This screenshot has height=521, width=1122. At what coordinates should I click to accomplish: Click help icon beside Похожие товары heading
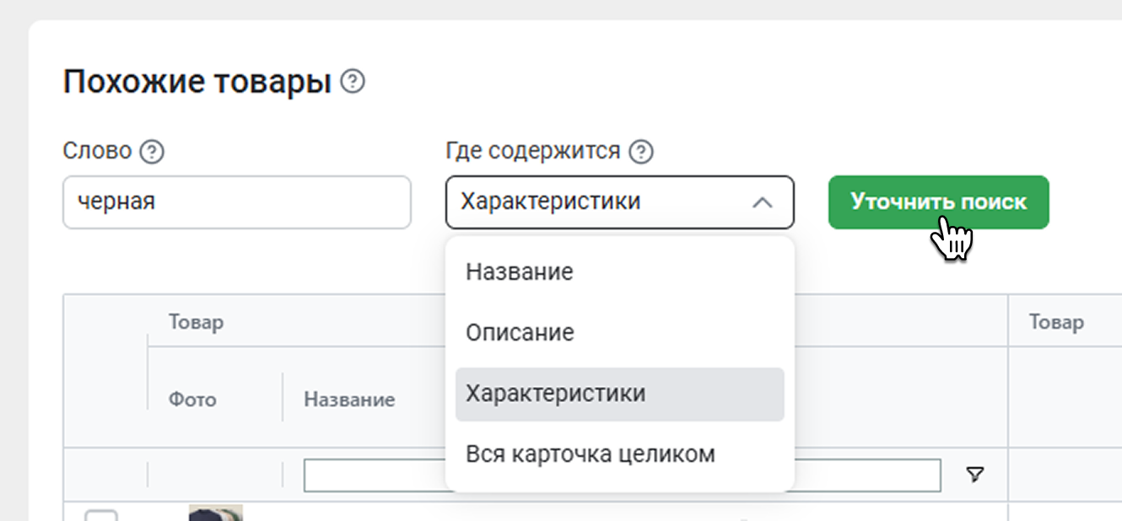[x=353, y=83]
